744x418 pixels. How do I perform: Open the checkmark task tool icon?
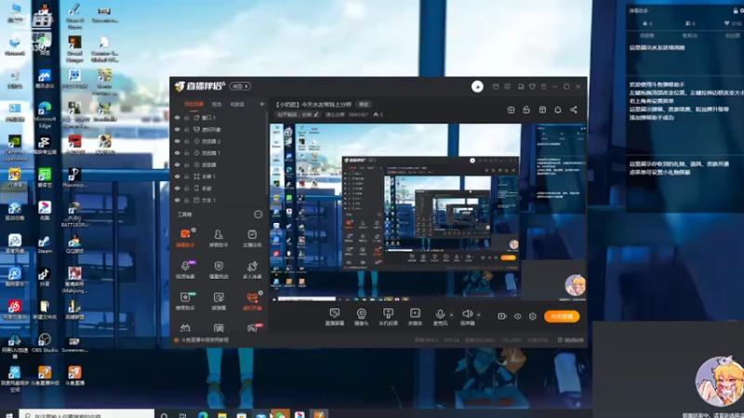pyautogui.click(x=252, y=238)
